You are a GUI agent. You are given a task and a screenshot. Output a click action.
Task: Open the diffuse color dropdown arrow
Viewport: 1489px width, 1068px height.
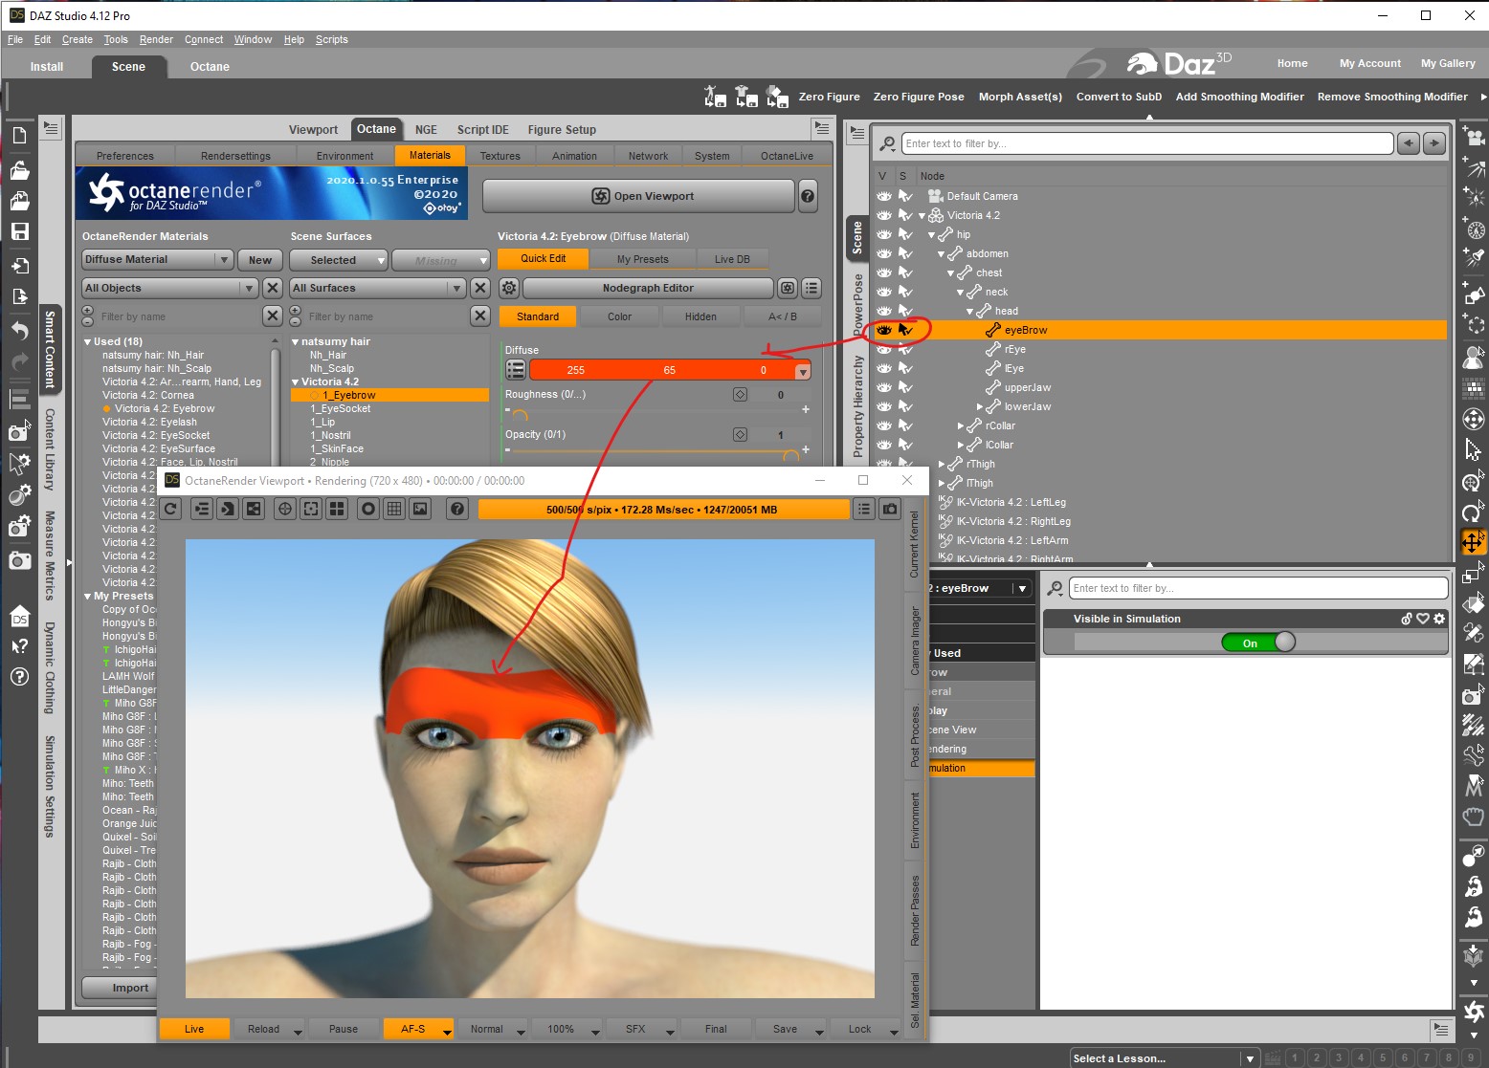pos(803,371)
